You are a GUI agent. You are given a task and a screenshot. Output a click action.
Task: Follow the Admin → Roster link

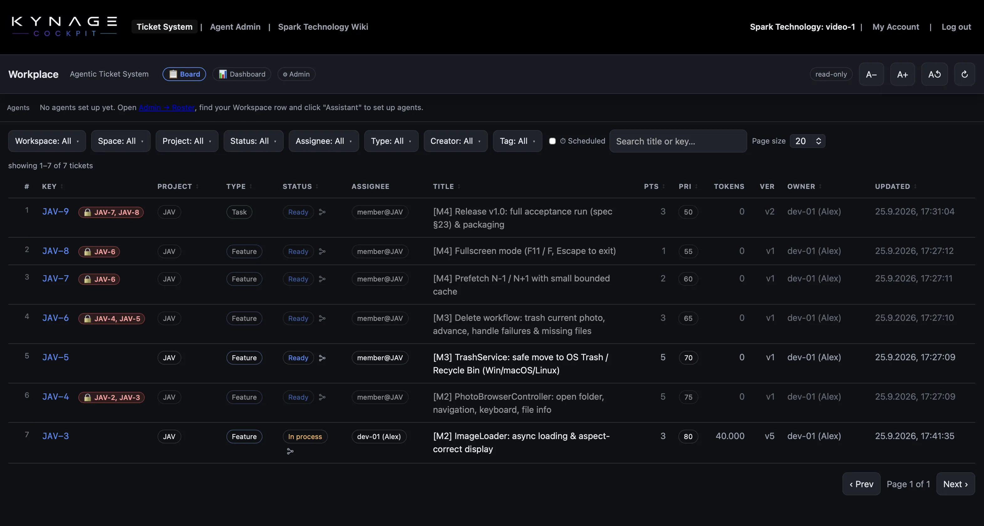coord(167,108)
